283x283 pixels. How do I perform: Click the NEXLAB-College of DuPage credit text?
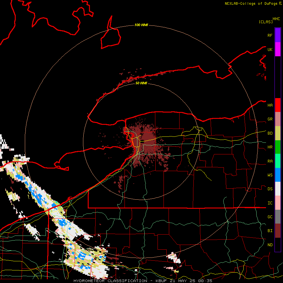251,3
